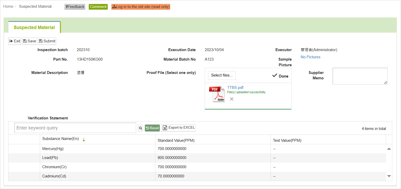The image size is (401, 189).
Task: Click Mercury test value cell
Action: (328, 149)
